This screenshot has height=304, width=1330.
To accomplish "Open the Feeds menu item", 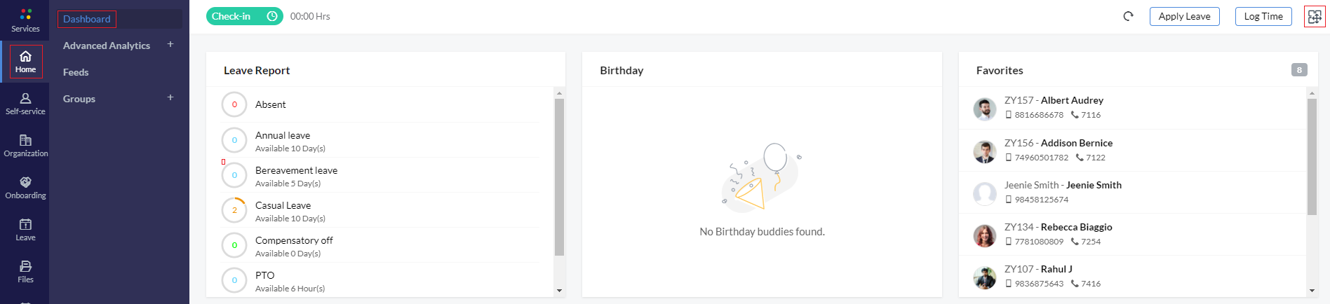I will [x=76, y=72].
